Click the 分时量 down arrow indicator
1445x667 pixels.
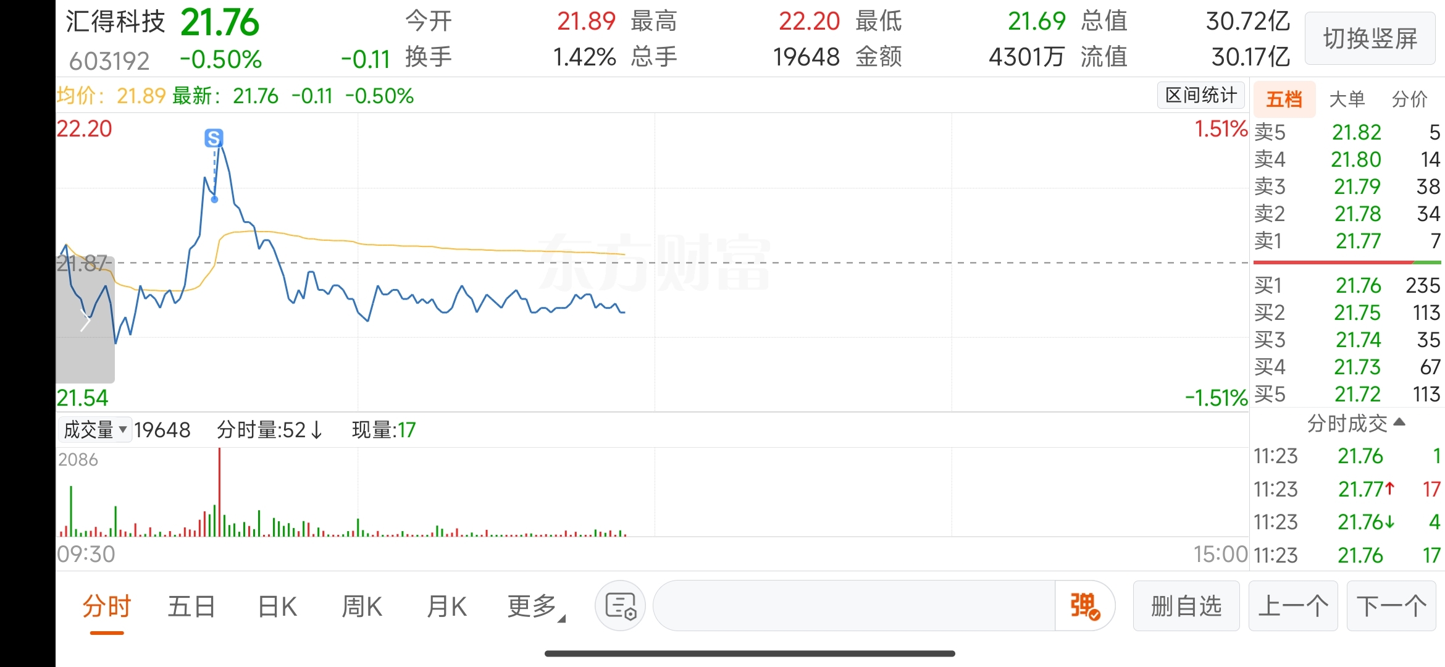(317, 430)
